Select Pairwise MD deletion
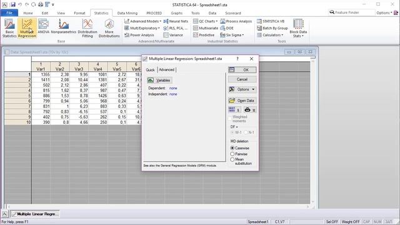The width and height of the screenshot is (400, 225). (232, 154)
